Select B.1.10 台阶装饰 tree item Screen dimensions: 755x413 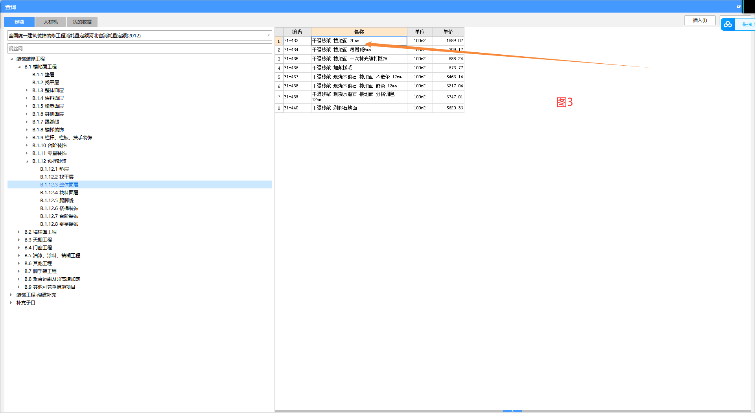tap(50, 146)
